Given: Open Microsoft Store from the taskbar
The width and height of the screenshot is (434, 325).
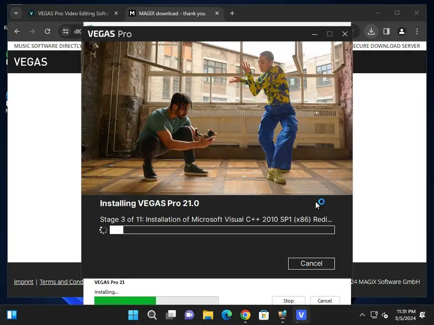Looking at the screenshot, I should (x=264, y=315).
